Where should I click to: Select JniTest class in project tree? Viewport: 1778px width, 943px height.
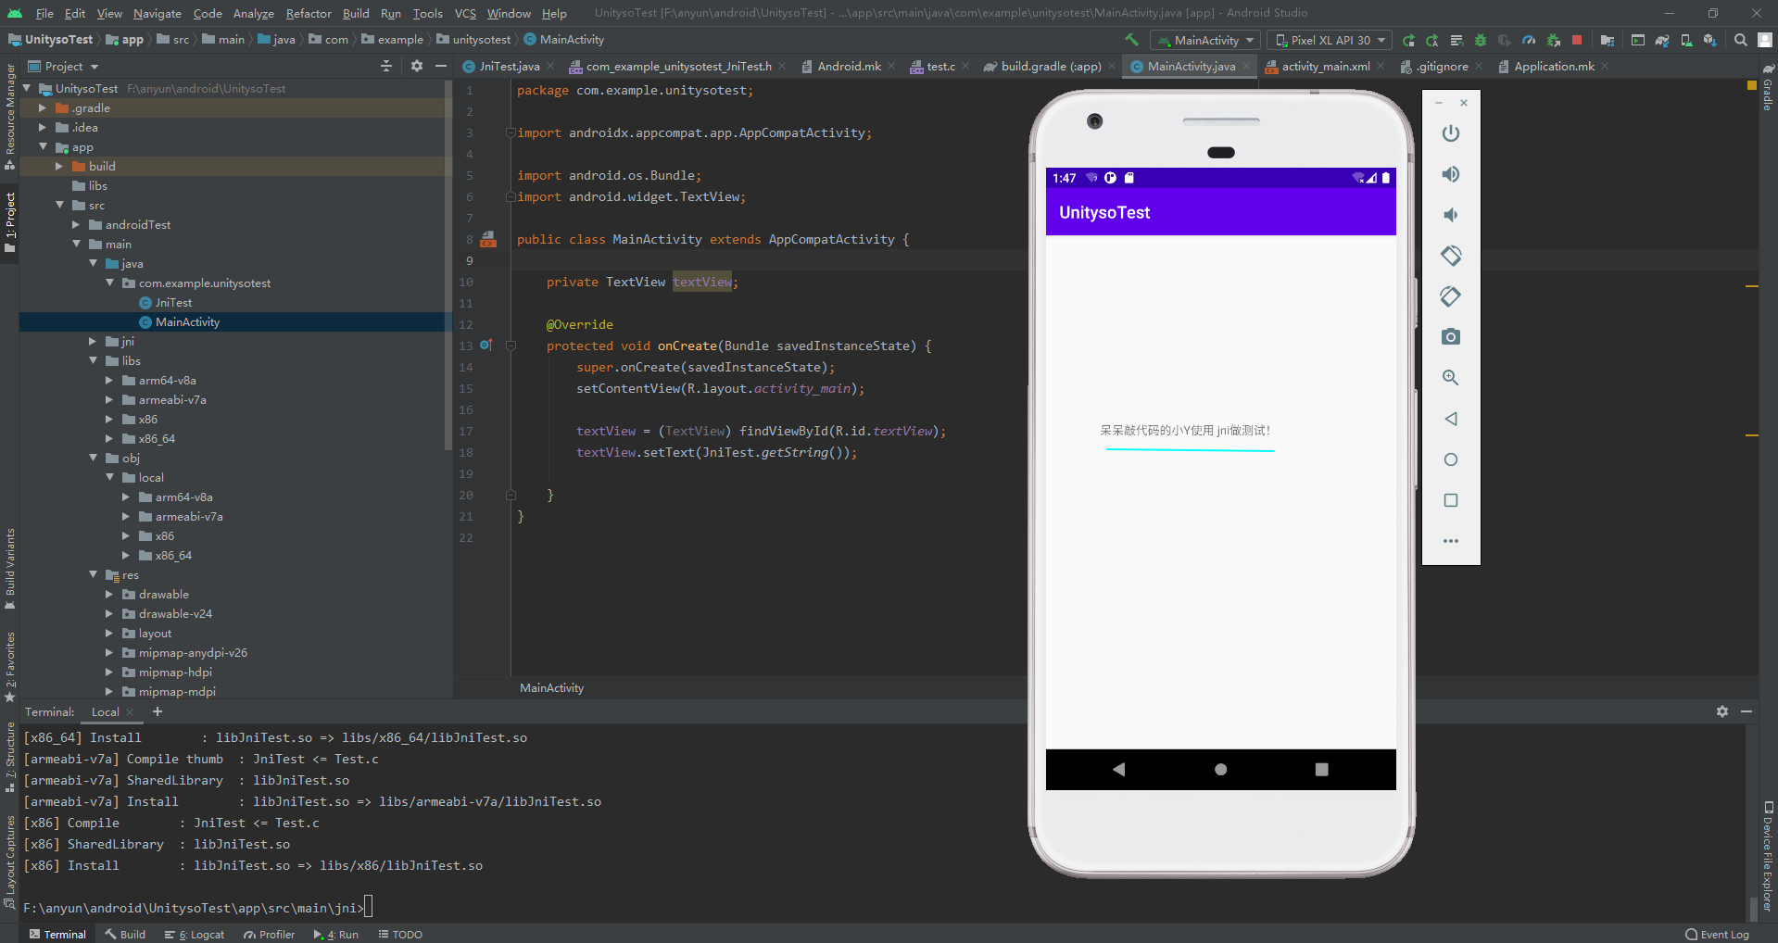click(173, 303)
